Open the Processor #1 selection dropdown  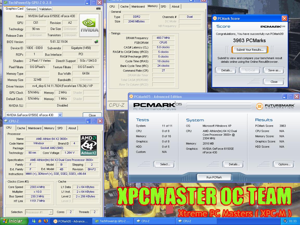tap(51, 212)
